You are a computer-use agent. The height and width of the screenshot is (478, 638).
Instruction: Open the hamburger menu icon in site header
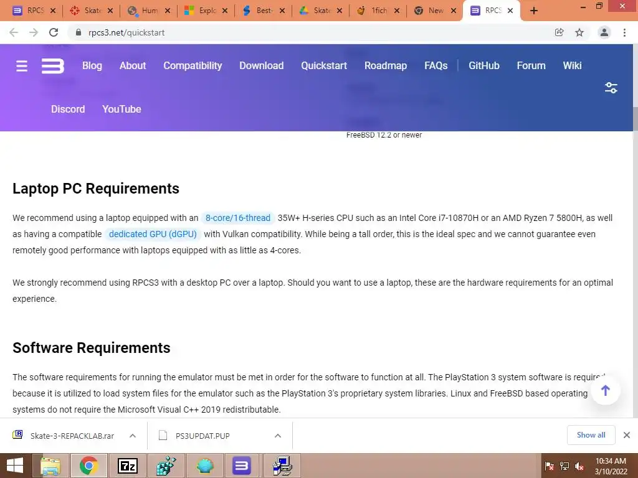point(22,66)
